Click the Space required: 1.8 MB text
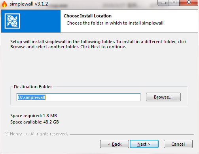This screenshot has height=154, width=199. (34, 116)
